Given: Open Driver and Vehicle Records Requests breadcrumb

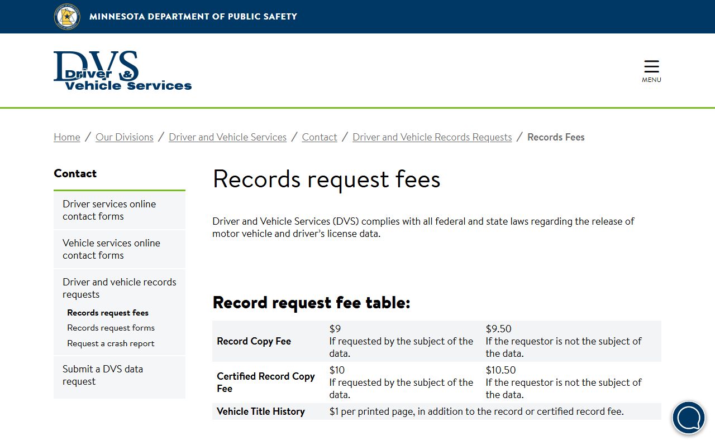Looking at the screenshot, I should (432, 137).
